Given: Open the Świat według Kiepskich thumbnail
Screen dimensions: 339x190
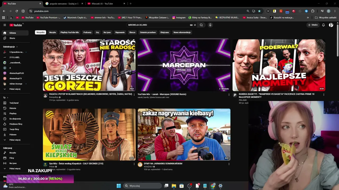Looking at the screenshot, I should pyautogui.click(x=89, y=135).
